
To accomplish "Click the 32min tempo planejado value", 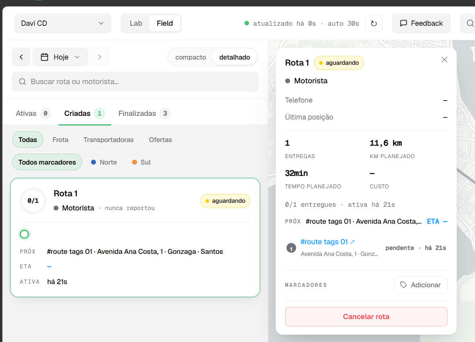I will pyautogui.click(x=296, y=173).
